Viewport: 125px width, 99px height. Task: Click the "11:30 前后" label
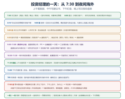[11, 63]
